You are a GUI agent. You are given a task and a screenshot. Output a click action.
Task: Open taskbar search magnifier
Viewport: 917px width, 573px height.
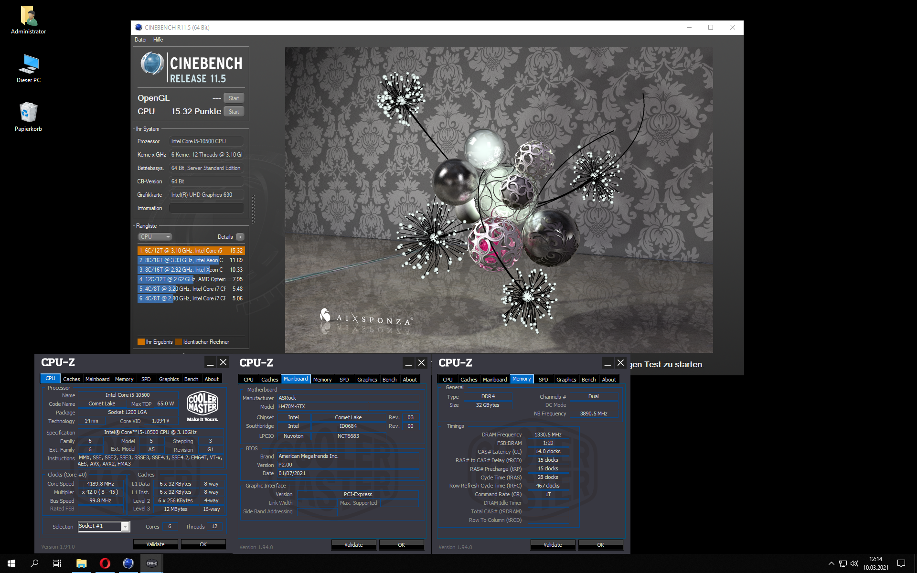pos(34,563)
